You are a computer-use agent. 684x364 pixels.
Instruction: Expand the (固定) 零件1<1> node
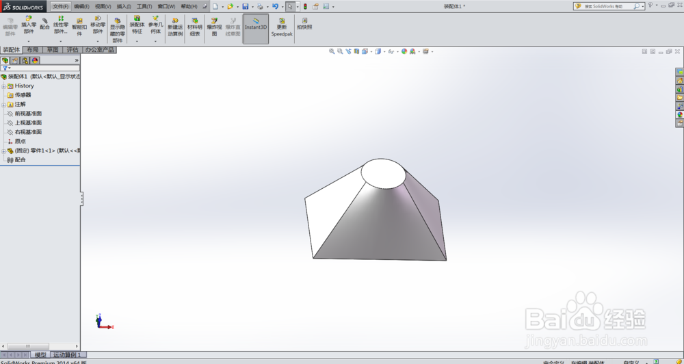[x=3, y=151]
